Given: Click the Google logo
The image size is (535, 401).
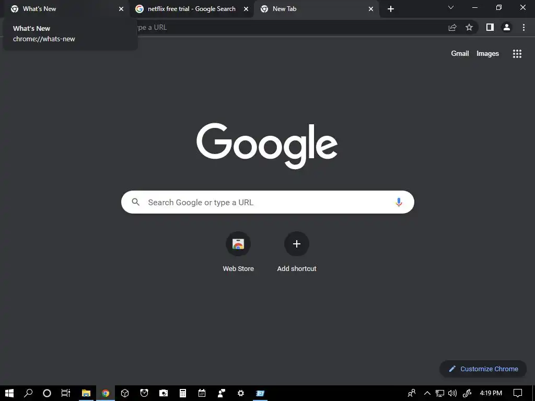Looking at the screenshot, I should pyautogui.click(x=267, y=146).
